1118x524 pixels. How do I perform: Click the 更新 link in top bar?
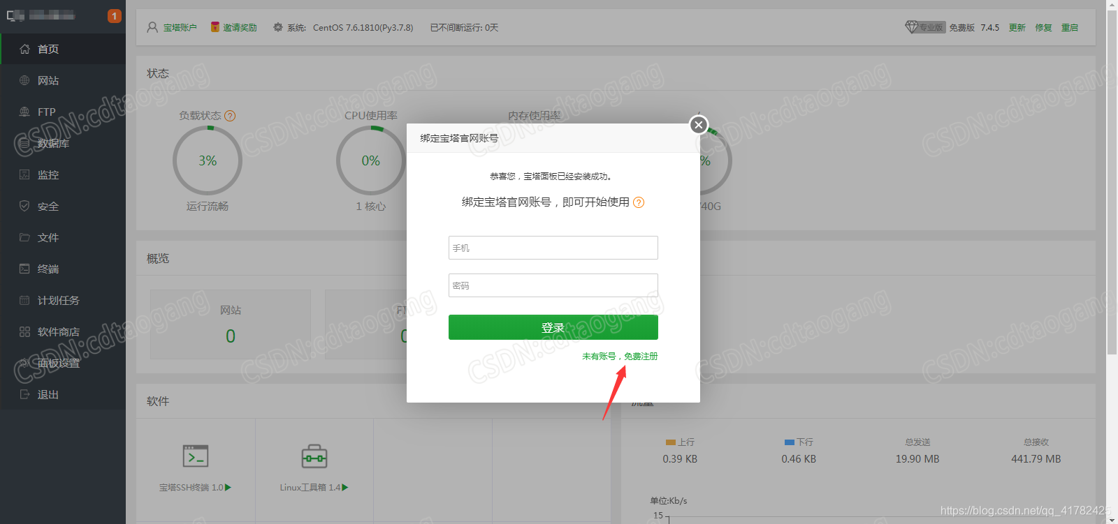coord(1017,28)
